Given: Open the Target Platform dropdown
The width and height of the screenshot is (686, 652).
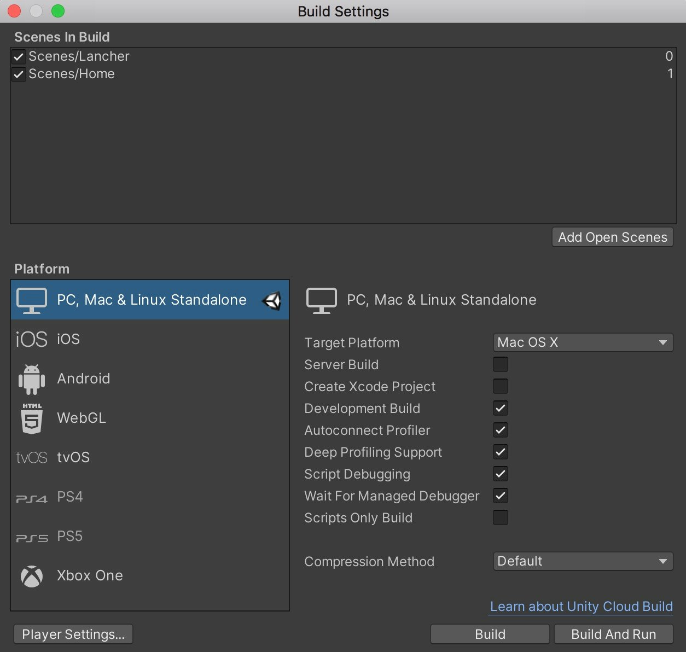Looking at the screenshot, I should coord(583,342).
